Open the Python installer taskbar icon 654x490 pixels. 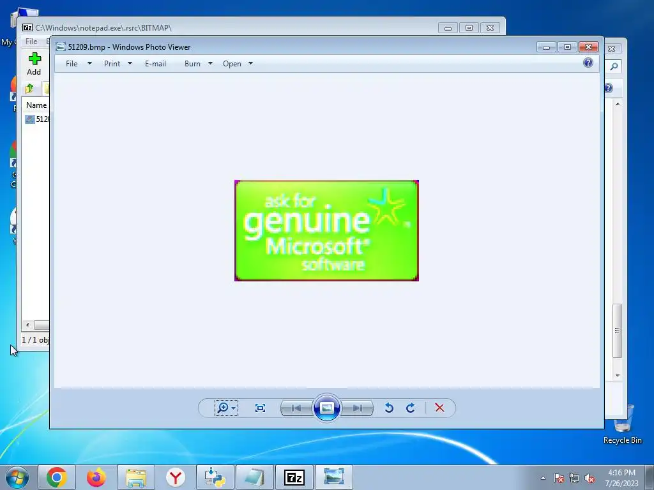pyautogui.click(x=215, y=477)
